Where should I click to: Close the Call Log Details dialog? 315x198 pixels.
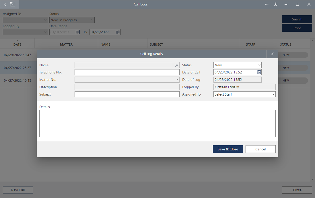(272, 54)
